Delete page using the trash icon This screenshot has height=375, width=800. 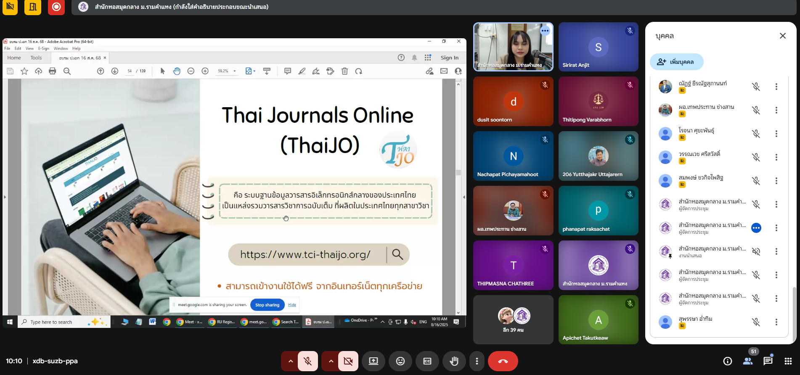click(x=345, y=71)
